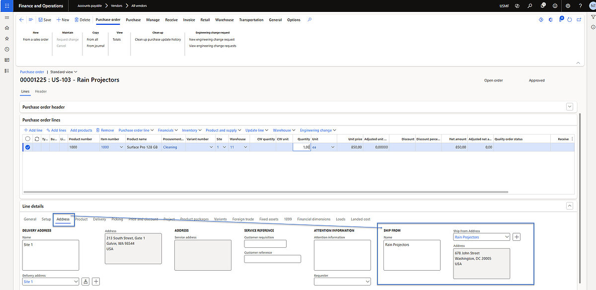Show the list view lines icon
The width and height of the screenshot is (596, 290).
[x=31, y=20]
